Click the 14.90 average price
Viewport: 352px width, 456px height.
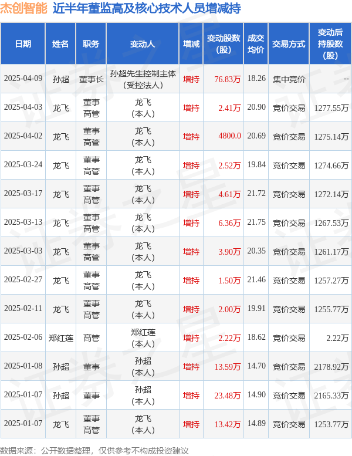pos(256,395)
